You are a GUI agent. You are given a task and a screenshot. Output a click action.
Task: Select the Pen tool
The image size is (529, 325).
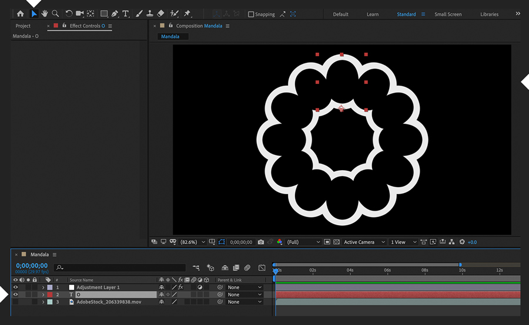115,13
